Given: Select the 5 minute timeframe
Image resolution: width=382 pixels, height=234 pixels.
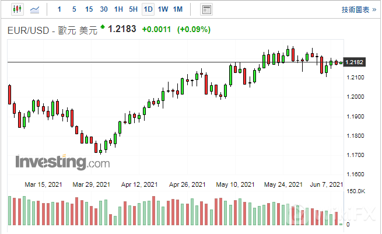Looking at the screenshot, I should pyautogui.click(x=73, y=9).
